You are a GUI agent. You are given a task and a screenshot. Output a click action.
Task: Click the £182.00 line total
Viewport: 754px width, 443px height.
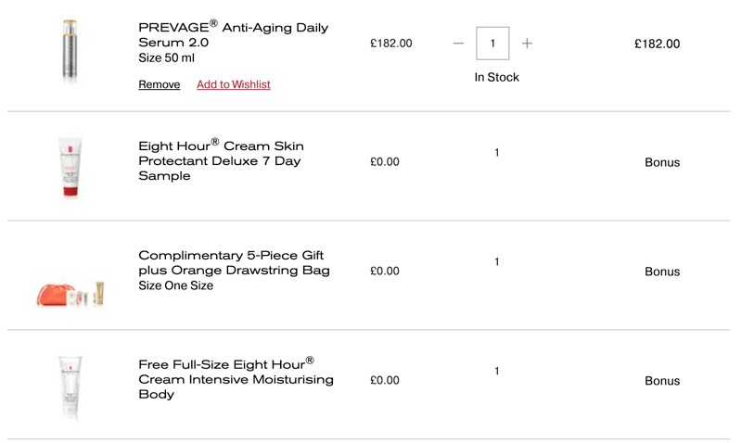(657, 44)
